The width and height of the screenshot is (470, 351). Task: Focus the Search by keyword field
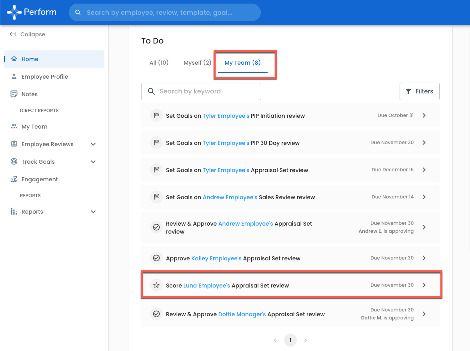click(201, 91)
